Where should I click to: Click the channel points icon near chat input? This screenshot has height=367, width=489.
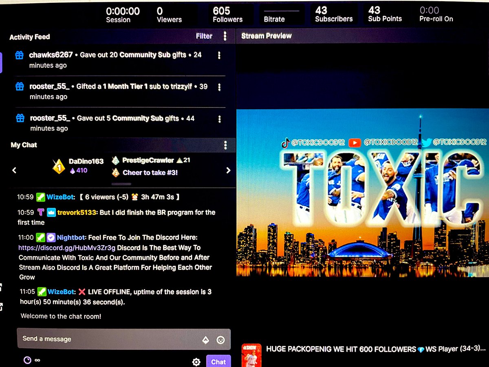(28, 360)
